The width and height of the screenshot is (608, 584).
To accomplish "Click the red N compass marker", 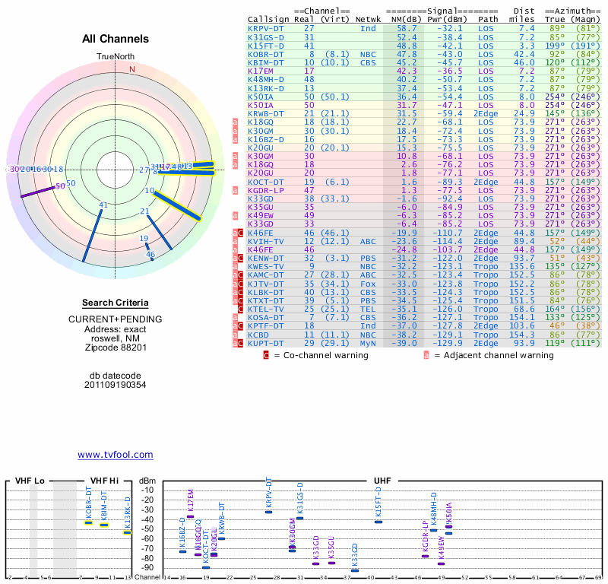I will coord(132,69).
